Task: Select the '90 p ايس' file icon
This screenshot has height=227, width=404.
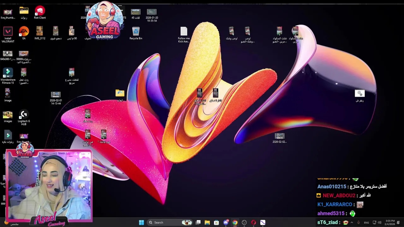Action: click(x=72, y=33)
